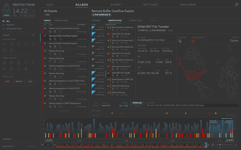Open timeline settings gear icon
Viewport: 241px width, 150px height.
pyautogui.click(x=236, y=145)
